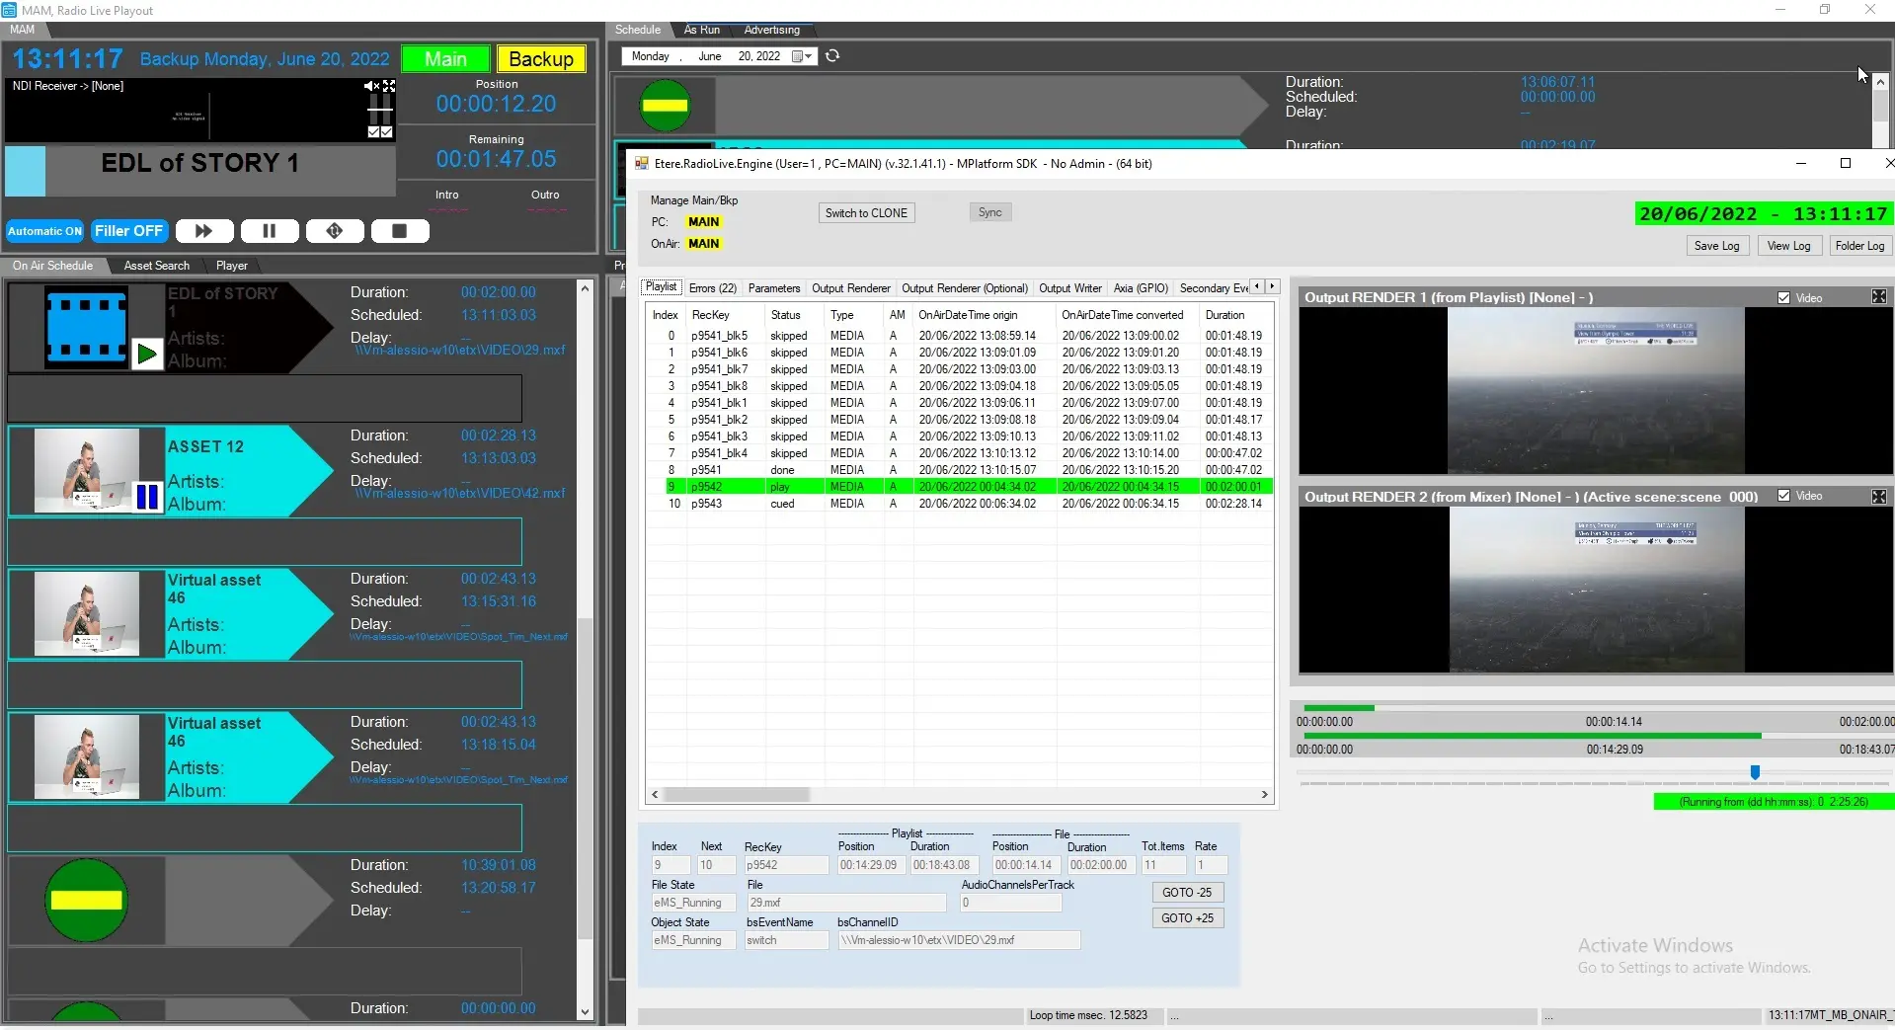Mute the NDI Receiver preview audio
Screen dimensions: 1895x1030
pyautogui.click(x=371, y=87)
